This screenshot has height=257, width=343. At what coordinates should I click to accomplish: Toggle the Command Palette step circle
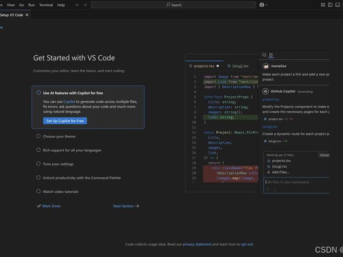coord(38,177)
